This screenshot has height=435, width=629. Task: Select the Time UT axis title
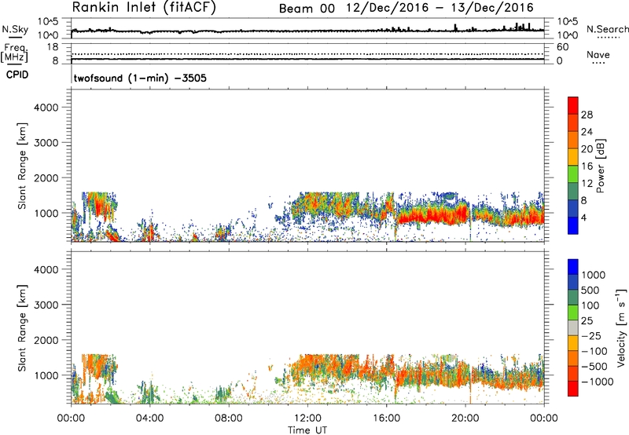click(307, 430)
